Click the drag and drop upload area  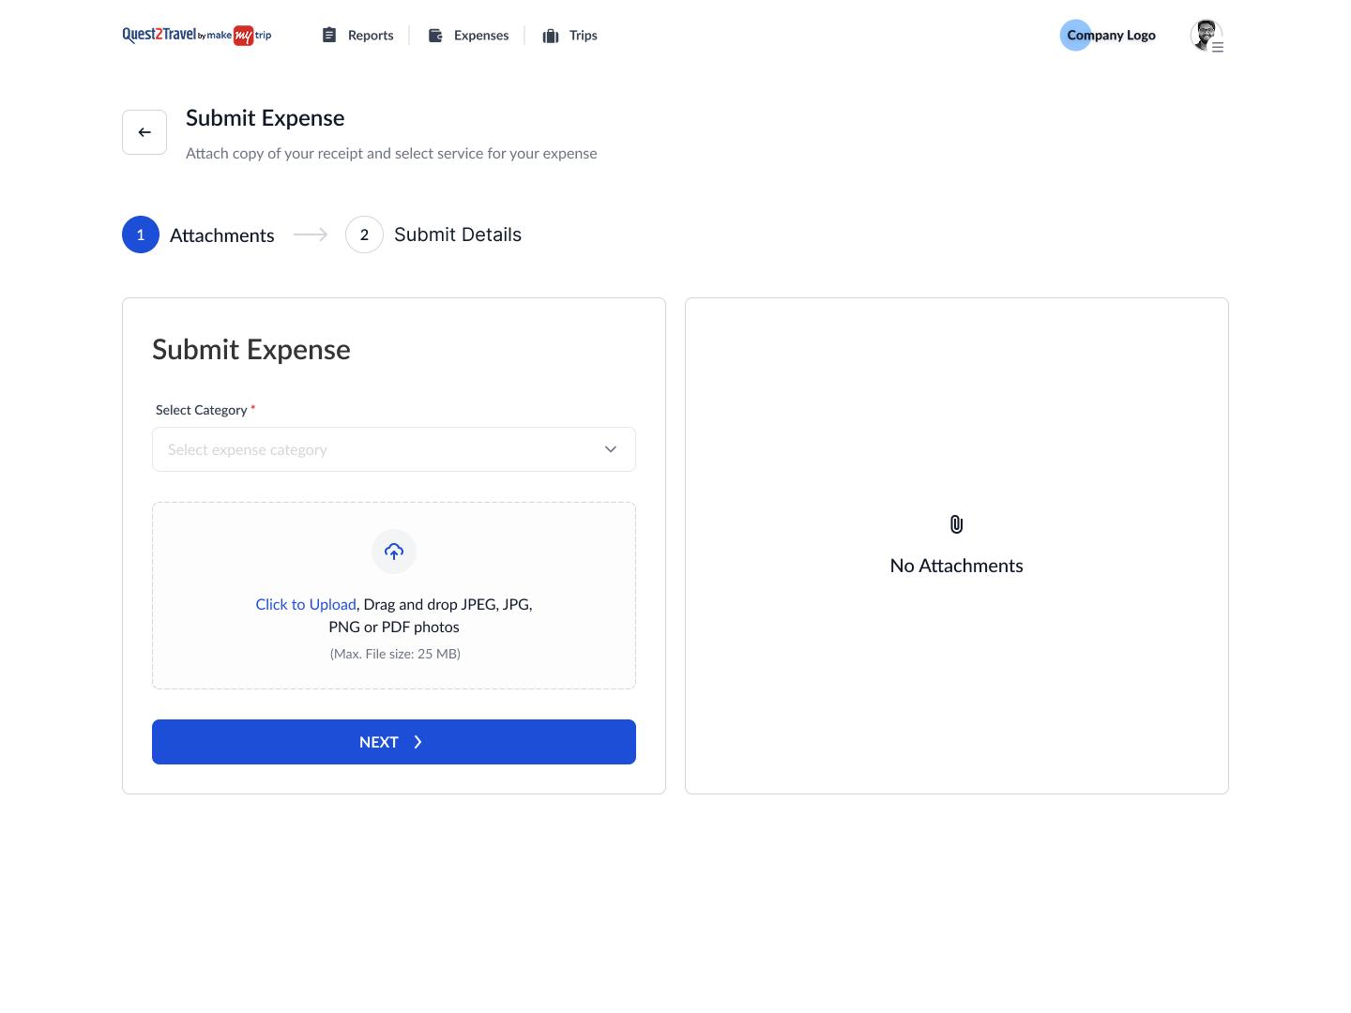tap(394, 596)
